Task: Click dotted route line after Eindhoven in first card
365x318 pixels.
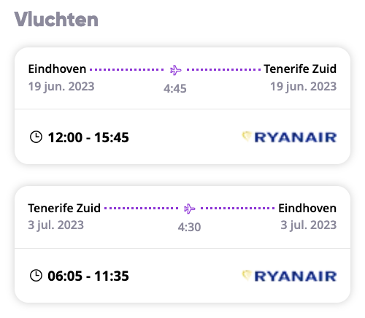Action: (x=127, y=70)
